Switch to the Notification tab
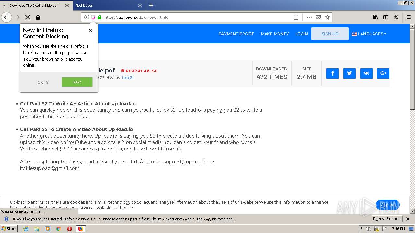415x233 pixels. pos(109,6)
